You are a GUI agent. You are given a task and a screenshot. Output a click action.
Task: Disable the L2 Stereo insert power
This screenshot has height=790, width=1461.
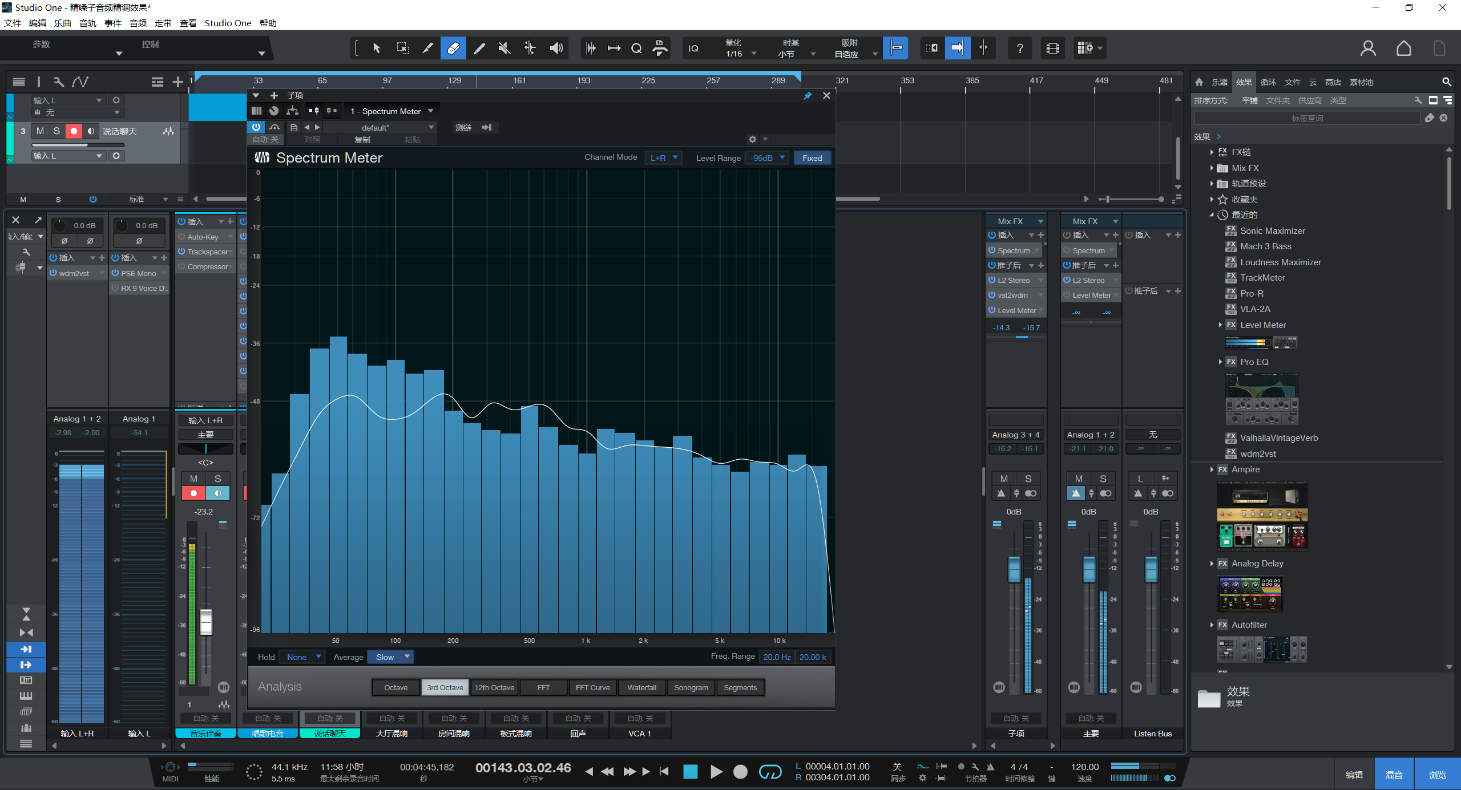coord(992,280)
